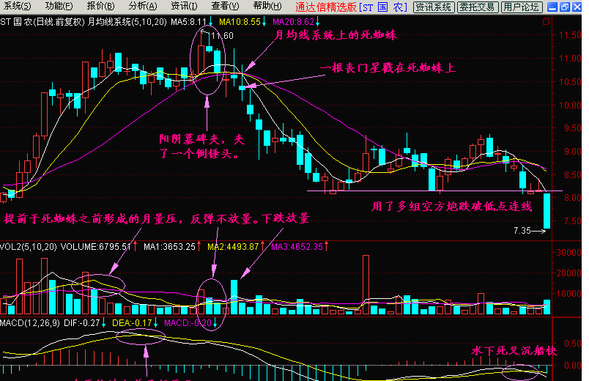Click the VOL2(5,10,20) indicator label
This screenshot has height=381, width=589.
[28, 247]
